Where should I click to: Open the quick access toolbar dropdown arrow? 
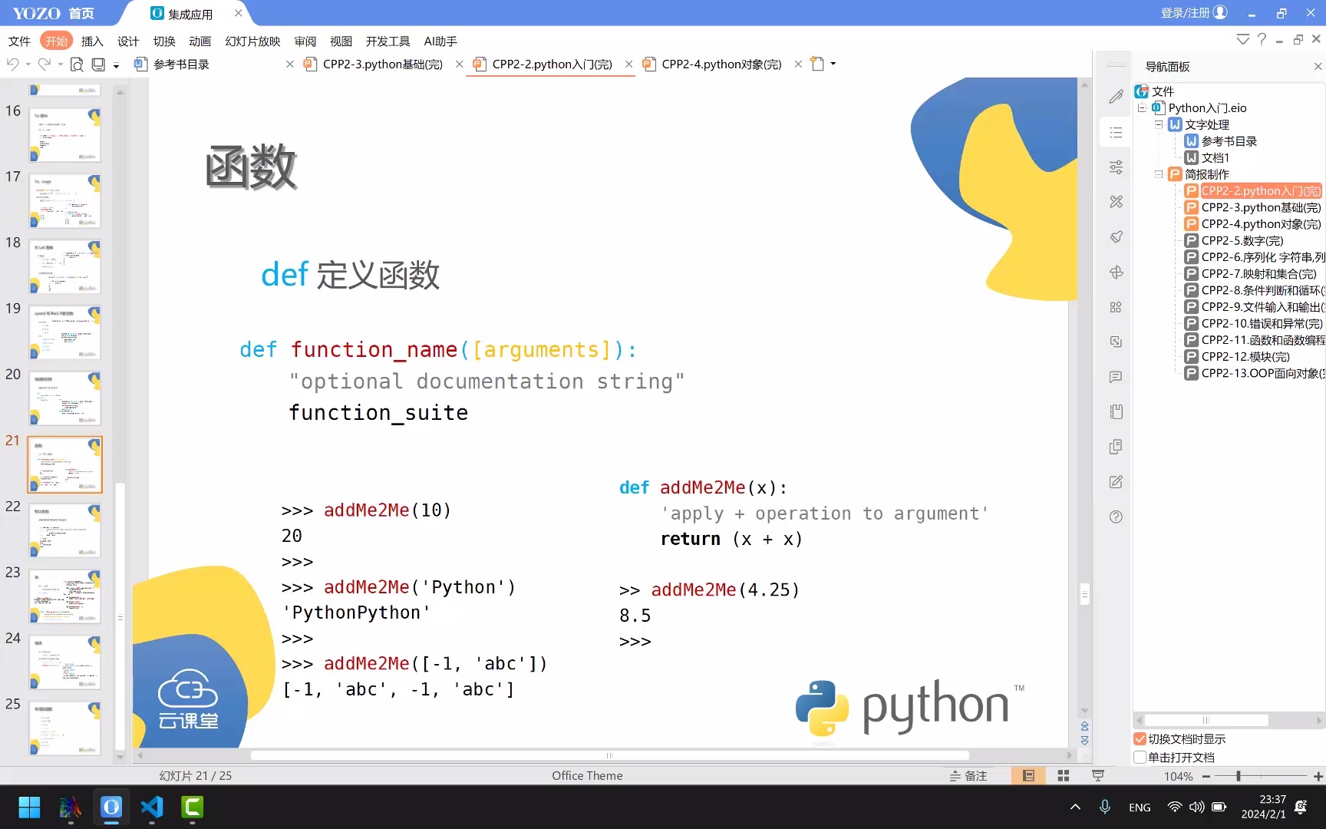[x=117, y=65]
